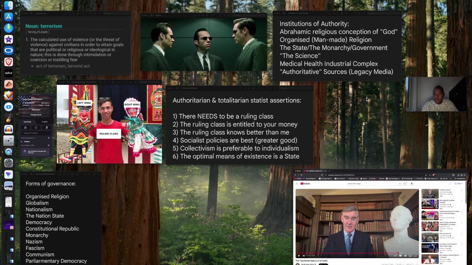The image size is (472, 265).
Task: Toggle autoplay switch in YouTube player
Action: pos(395,256)
